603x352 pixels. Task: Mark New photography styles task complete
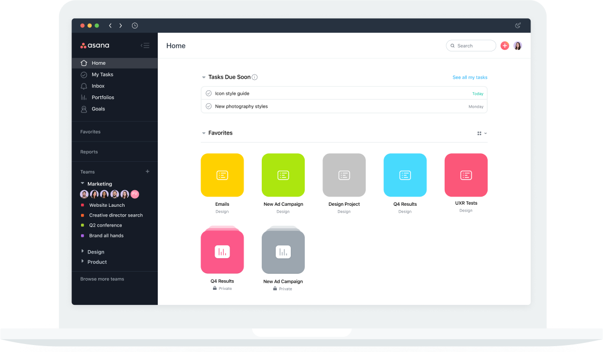click(209, 106)
